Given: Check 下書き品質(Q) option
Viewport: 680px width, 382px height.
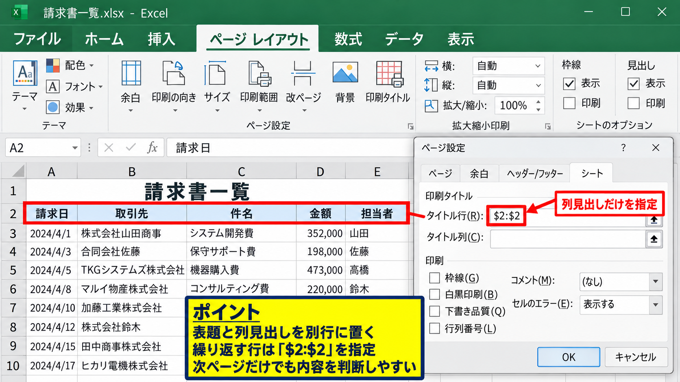Looking at the screenshot, I should click(x=435, y=311).
